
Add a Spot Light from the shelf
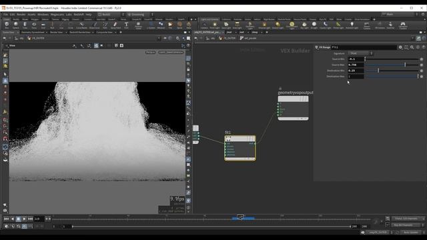pyautogui.click(x=226, y=25)
